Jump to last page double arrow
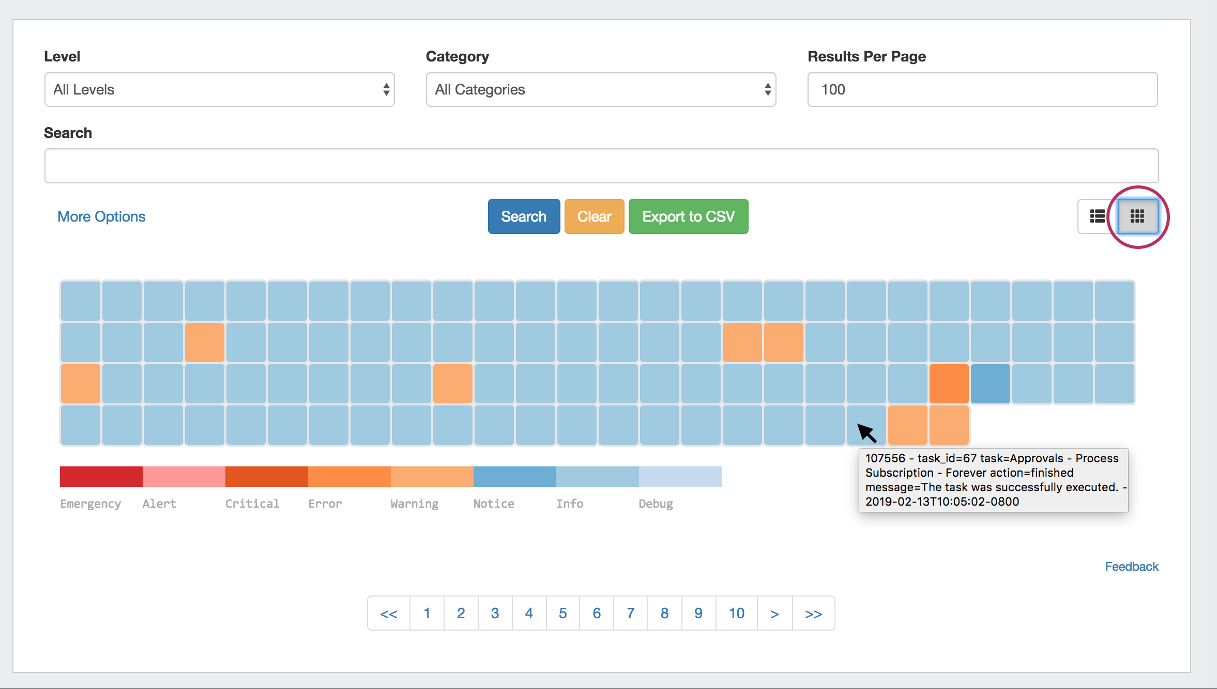The height and width of the screenshot is (689, 1217). click(x=813, y=613)
